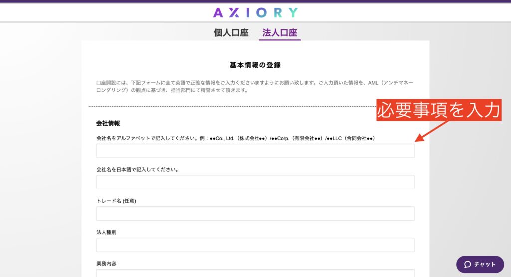Click the 会社情報 section title

(x=108, y=123)
